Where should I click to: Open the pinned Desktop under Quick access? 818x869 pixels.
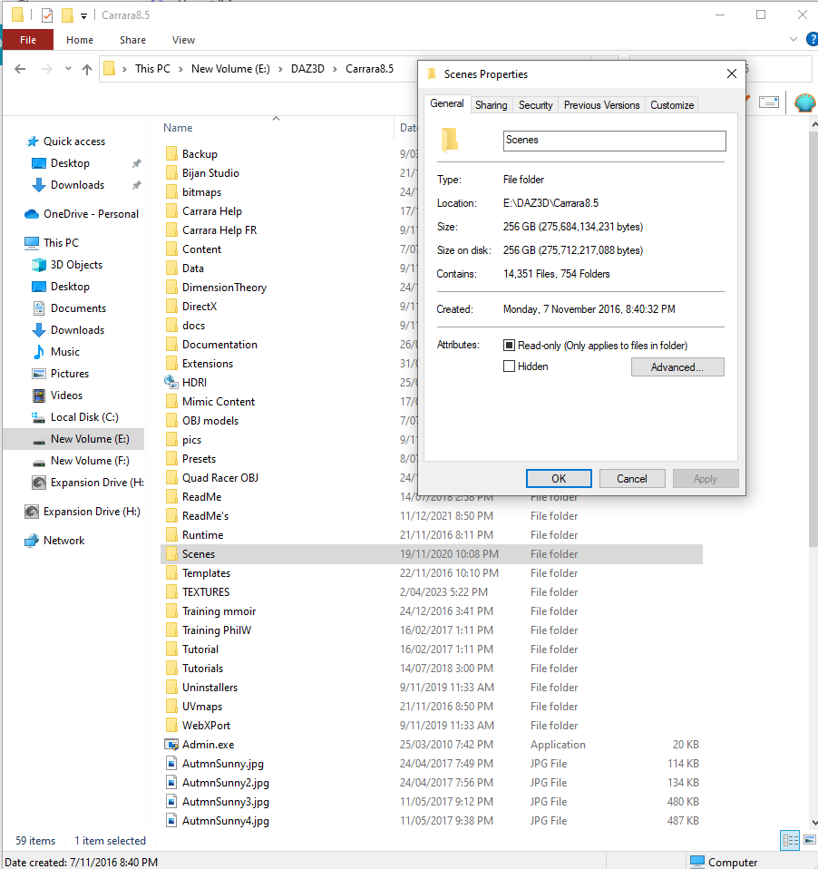coord(70,163)
